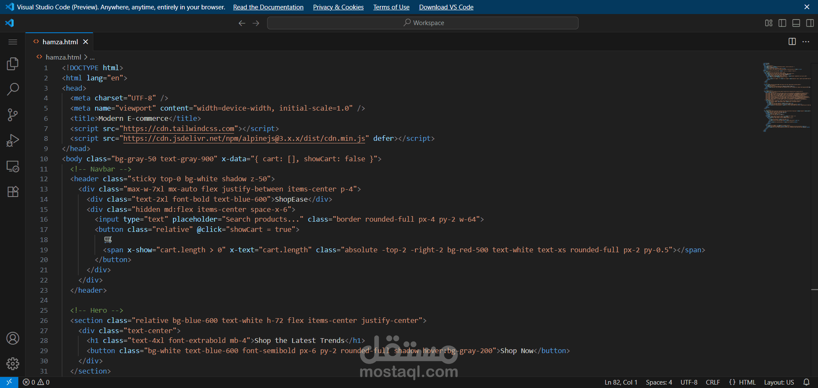Open errors and warnings count in status bar
818x388 pixels.
pyautogui.click(x=36, y=382)
